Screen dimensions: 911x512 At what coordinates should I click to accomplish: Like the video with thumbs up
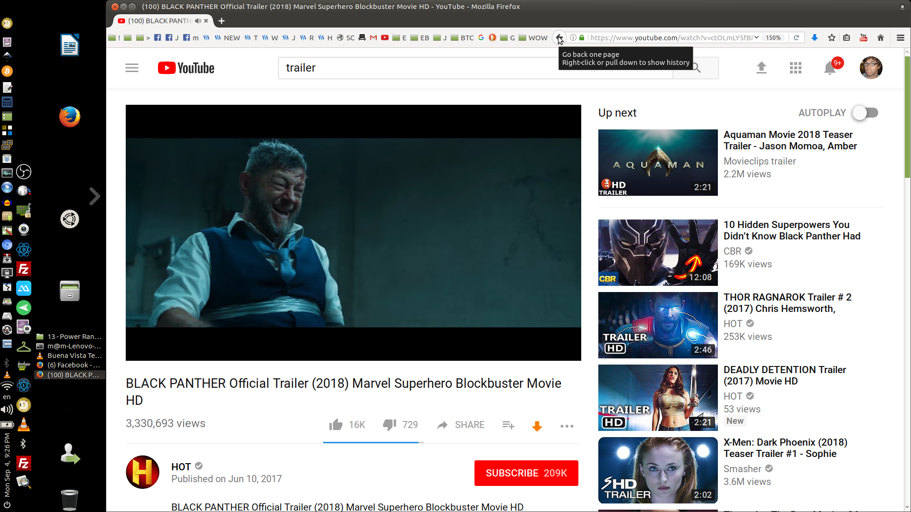pos(336,425)
